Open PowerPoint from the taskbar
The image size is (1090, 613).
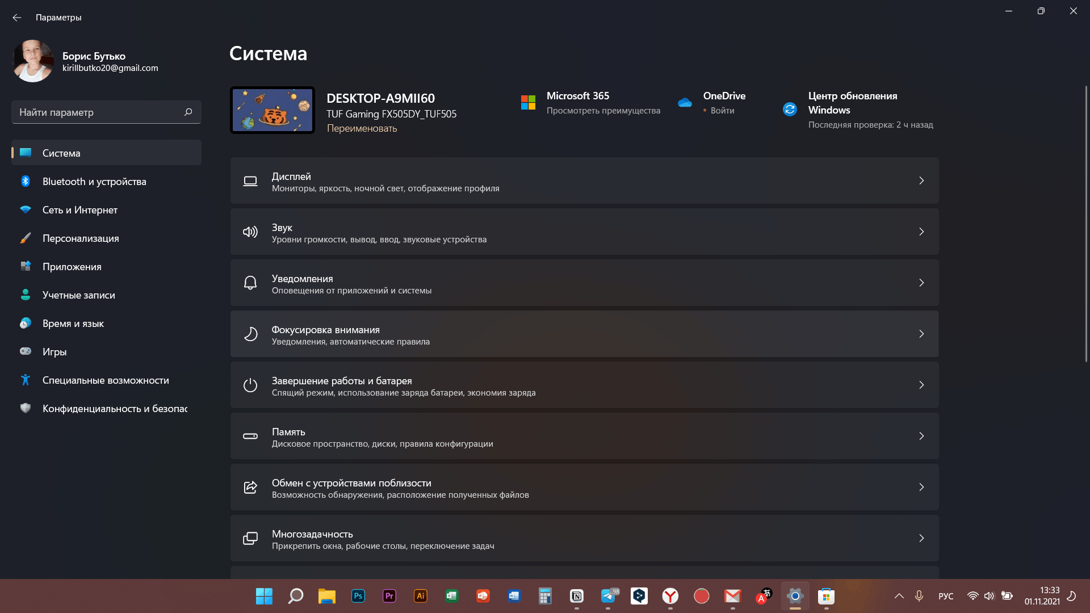483,596
